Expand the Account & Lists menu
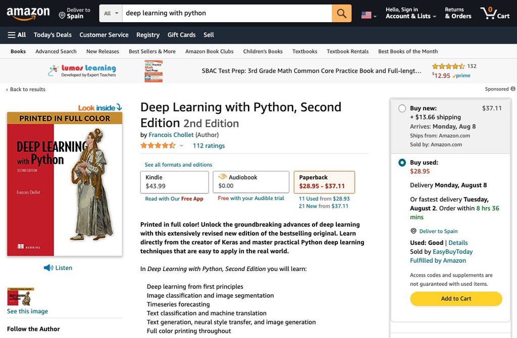 pyautogui.click(x=408, y=13)
